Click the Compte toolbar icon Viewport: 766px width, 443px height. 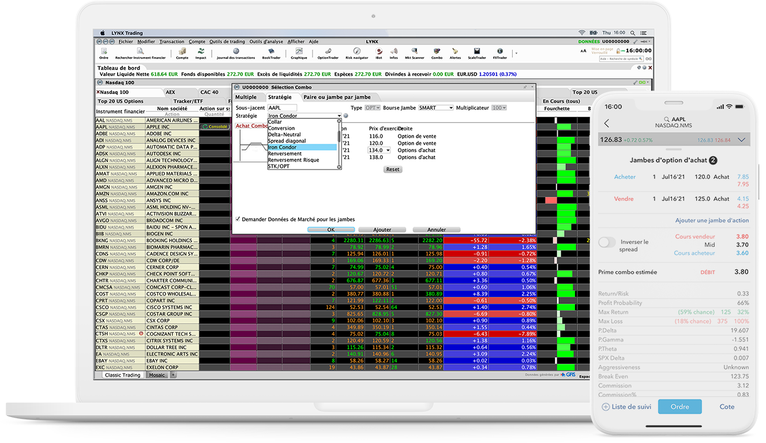click(x=182, y=53)
